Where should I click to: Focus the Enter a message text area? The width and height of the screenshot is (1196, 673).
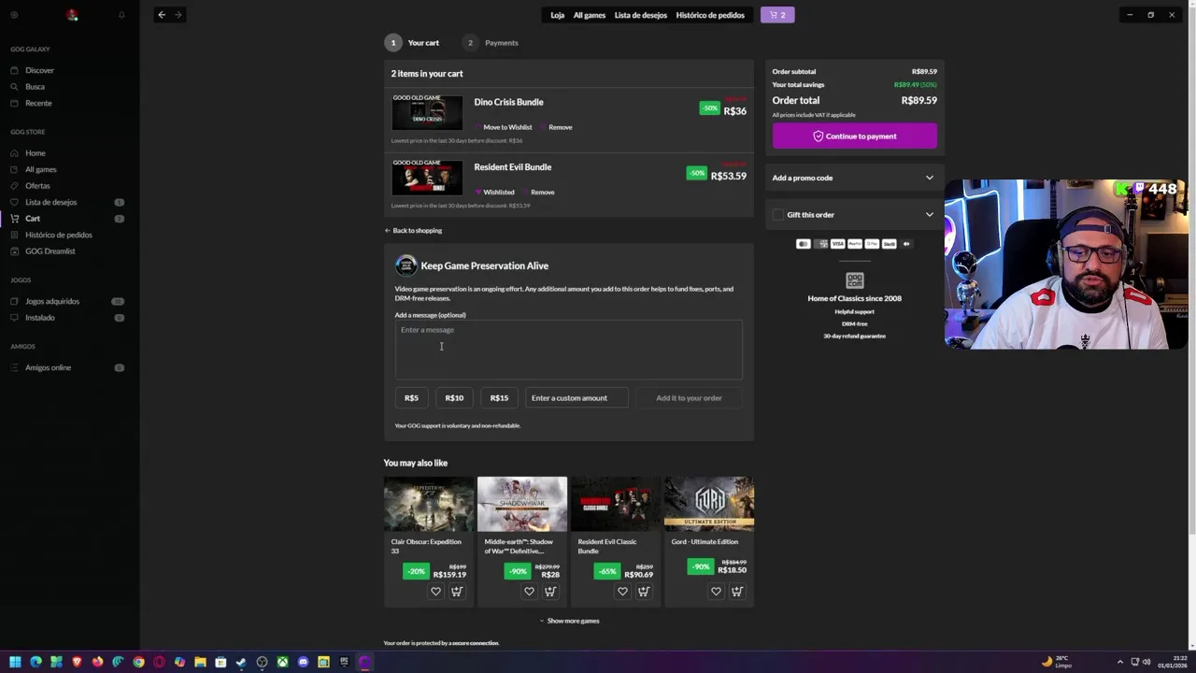point(568,351)
